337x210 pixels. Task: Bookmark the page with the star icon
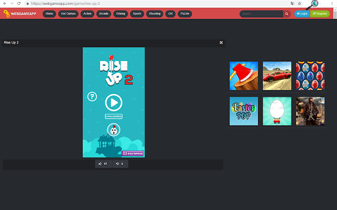pos(300,4)
